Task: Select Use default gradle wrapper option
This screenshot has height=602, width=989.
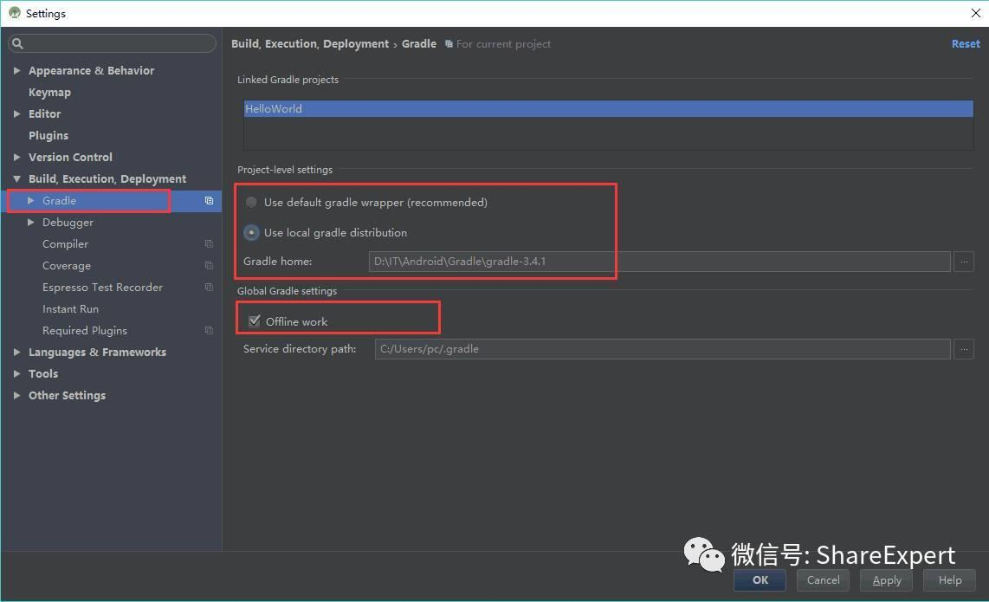Action: [x=251, y=202]
